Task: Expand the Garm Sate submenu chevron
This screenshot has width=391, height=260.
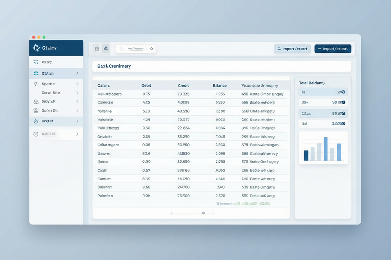Action: pos(77,93)
